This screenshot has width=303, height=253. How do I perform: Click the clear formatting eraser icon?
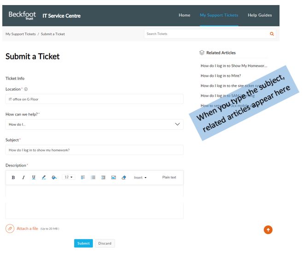[124, 178]
